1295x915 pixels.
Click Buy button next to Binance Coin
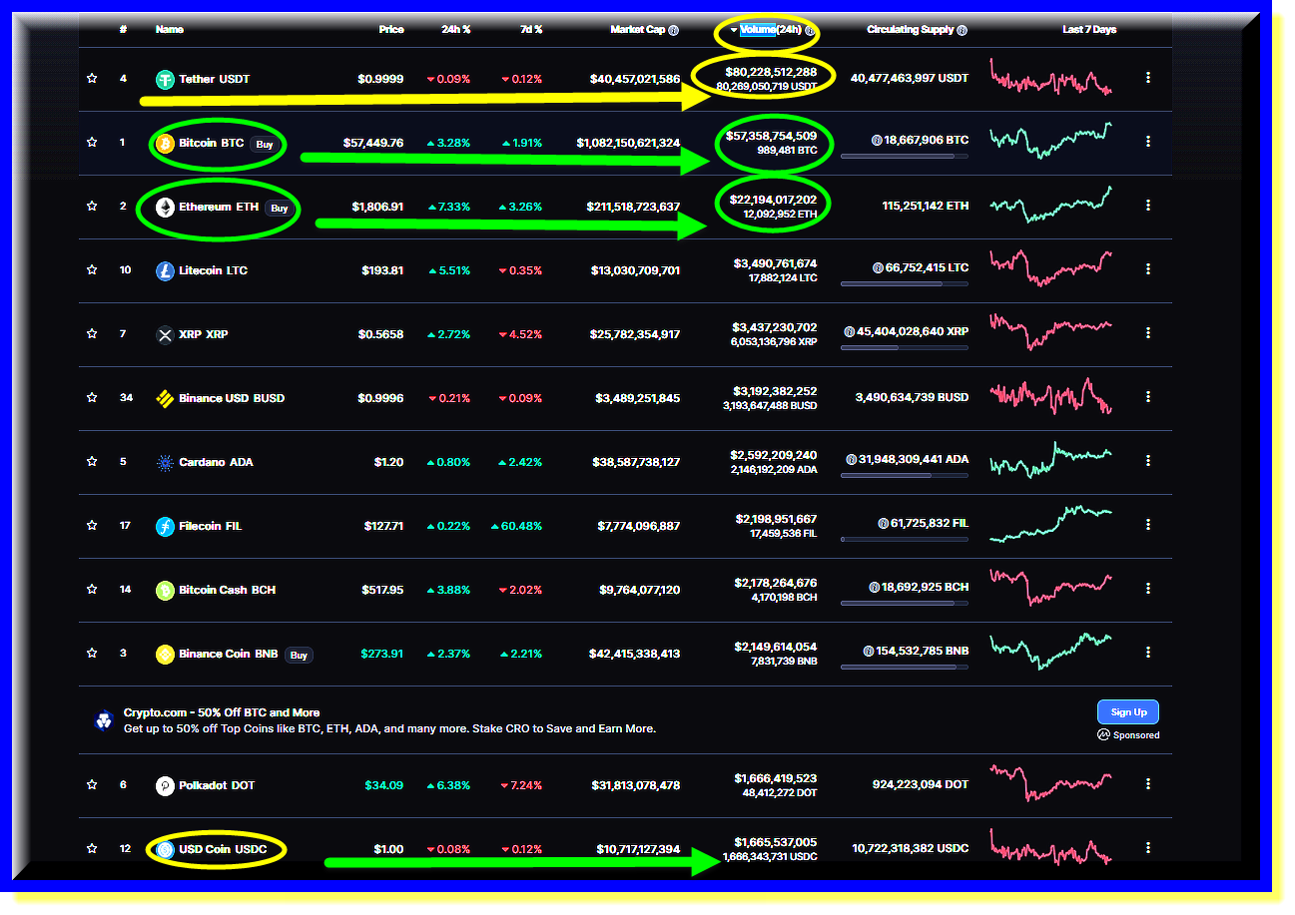point(299,655)
